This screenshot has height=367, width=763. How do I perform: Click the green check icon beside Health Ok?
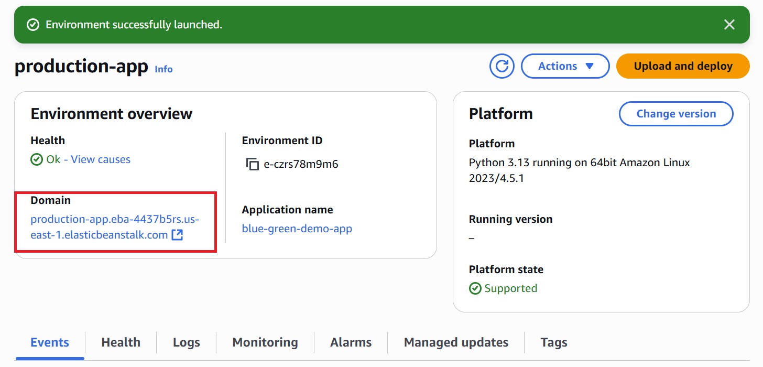pos(37,159)
